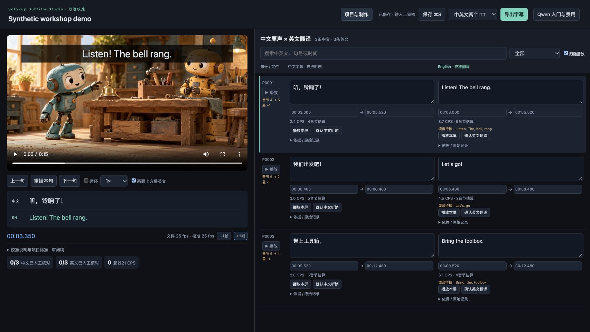Click the video progress bar slider

coord(127,163)
